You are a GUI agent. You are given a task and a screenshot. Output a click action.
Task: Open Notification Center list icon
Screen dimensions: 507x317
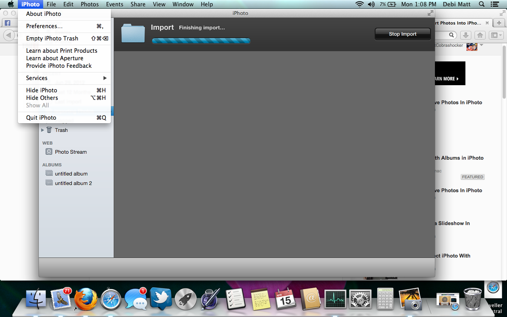(x=494, y=4)
